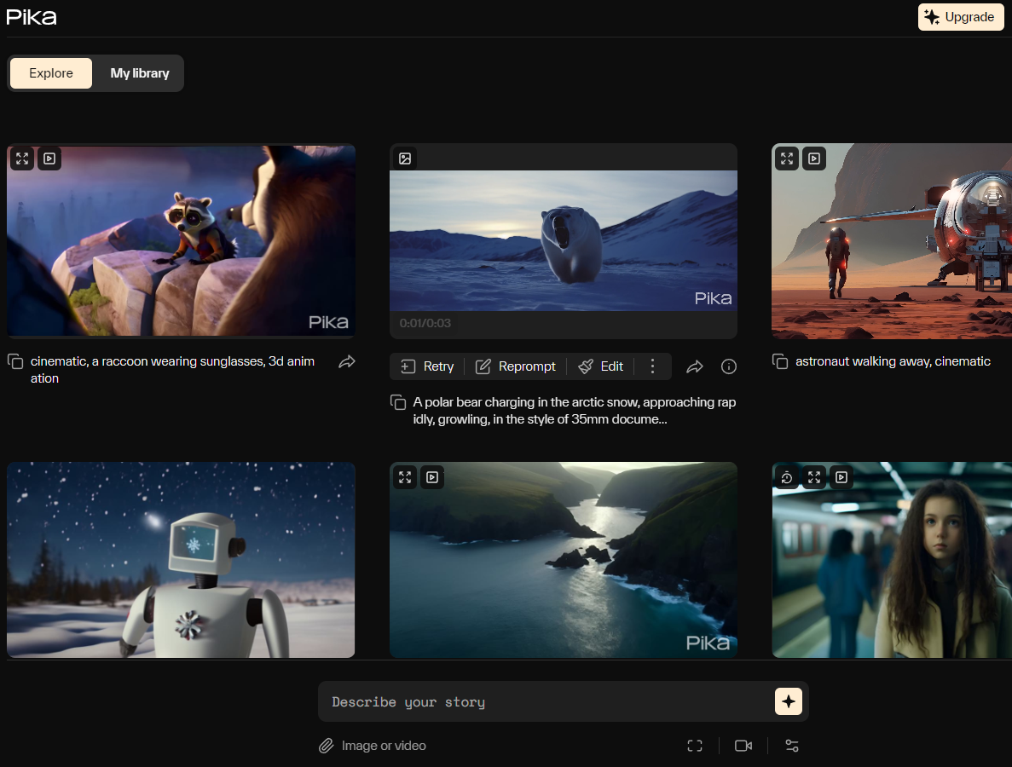Share the raccoon sunglasses video

pyautogui.click(x=347, y=362)
